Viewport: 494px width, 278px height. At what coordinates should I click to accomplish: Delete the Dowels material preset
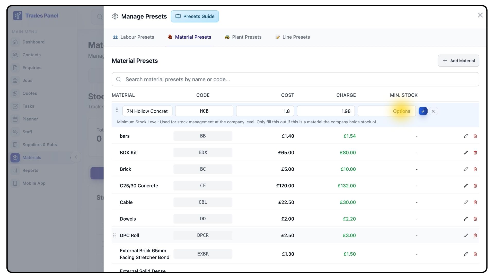(475, 219)
